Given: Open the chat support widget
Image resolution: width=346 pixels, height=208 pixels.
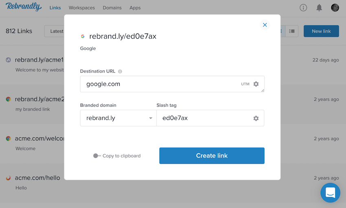Looking at the screenshot, I should click(x=330, y=193).
